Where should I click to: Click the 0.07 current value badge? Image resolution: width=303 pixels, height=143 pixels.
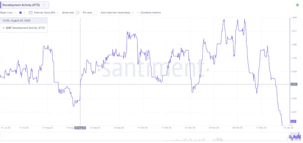click(x=293, y=121)
